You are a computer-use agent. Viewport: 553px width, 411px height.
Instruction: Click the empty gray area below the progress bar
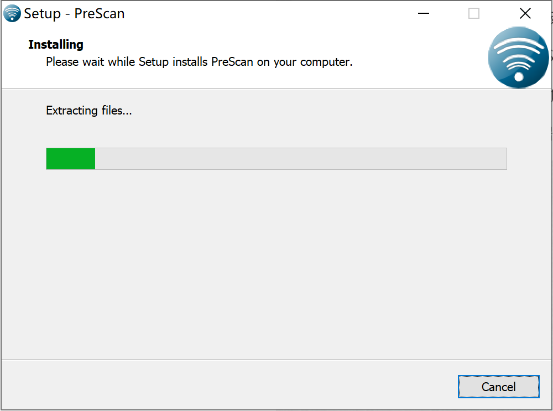(276, 264)
